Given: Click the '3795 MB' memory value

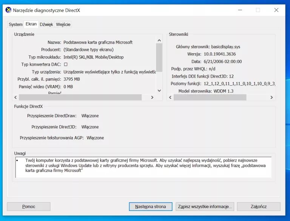Looking at the screenshot, I should pyautogui.click(x=72, y=79).
